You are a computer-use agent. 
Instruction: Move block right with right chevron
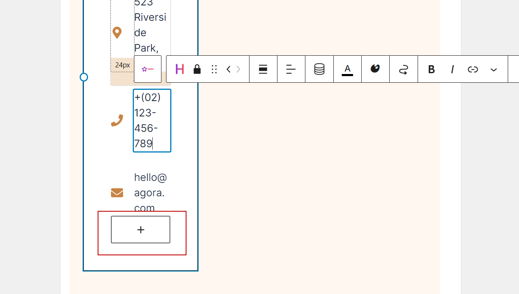point(239,69)
